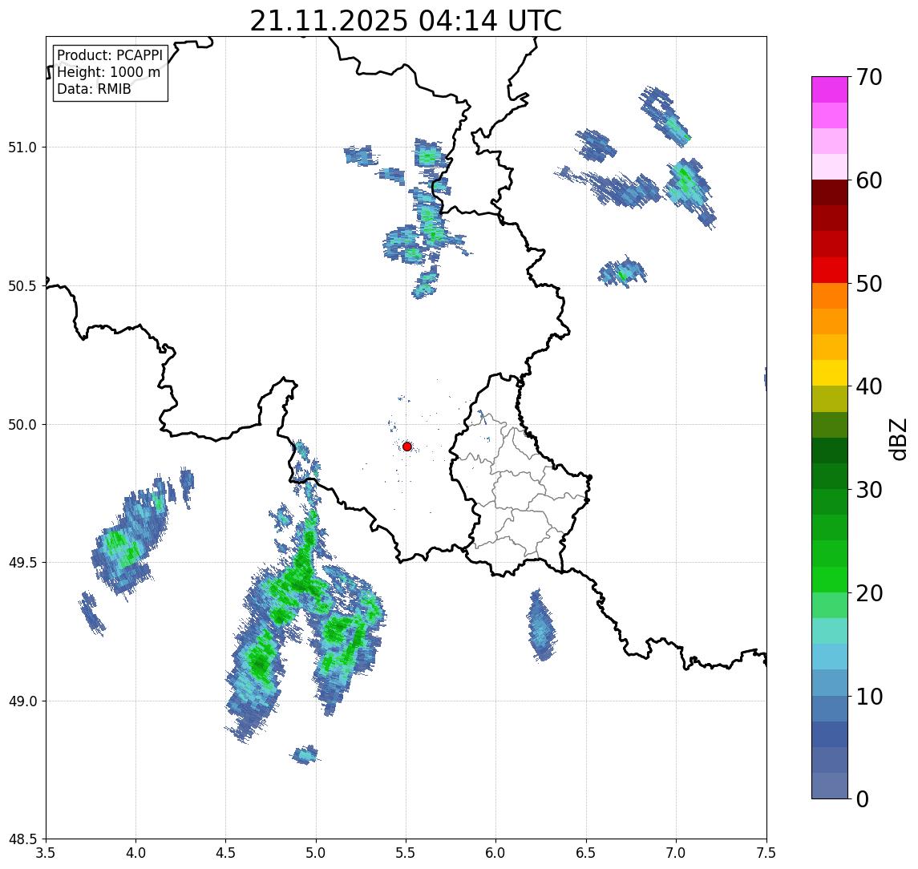
Task: Click the longitude axis label 6.0
Action: coord(496,853)
